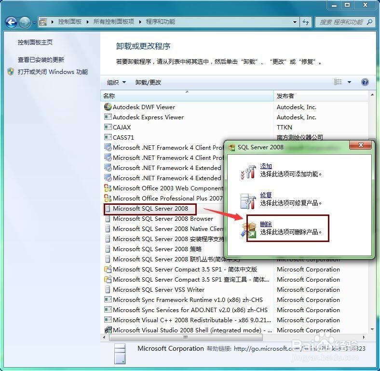Click Microsoft SQL Server VSS Writer icon
The image size is (380, 371).
[108, 289]
